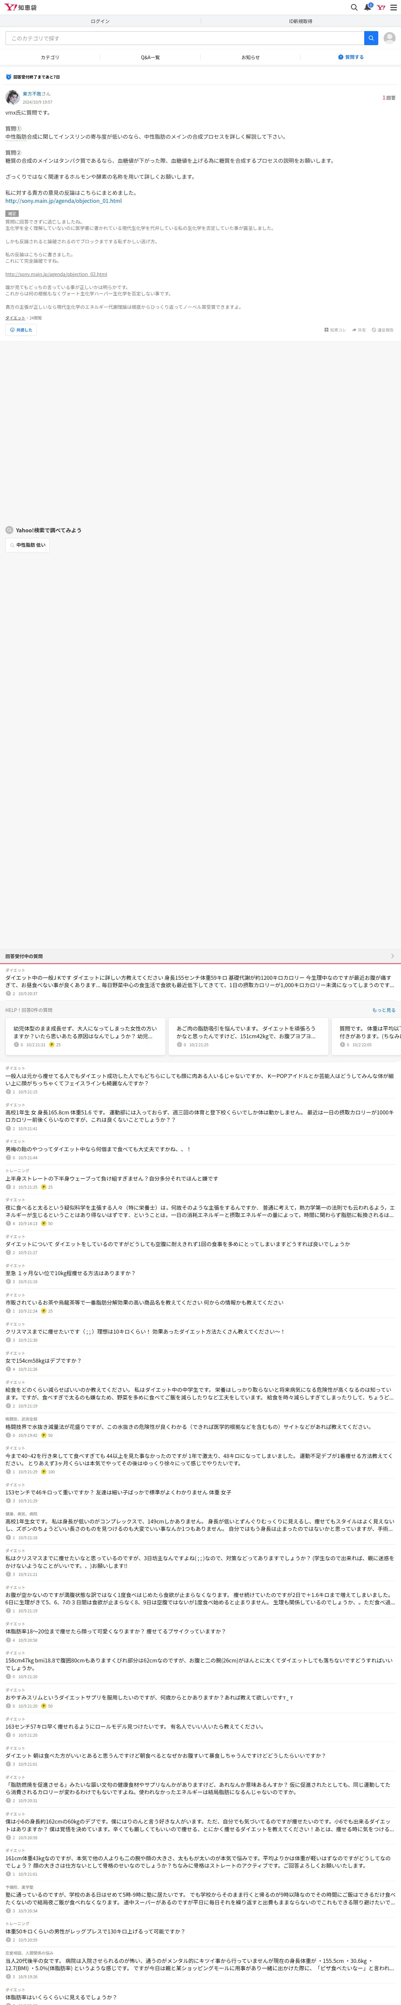Viewport: 401px width, 2005px height.
Task: Open the 質問する tab
Action: pyautogui.click(x=351, y=57)
